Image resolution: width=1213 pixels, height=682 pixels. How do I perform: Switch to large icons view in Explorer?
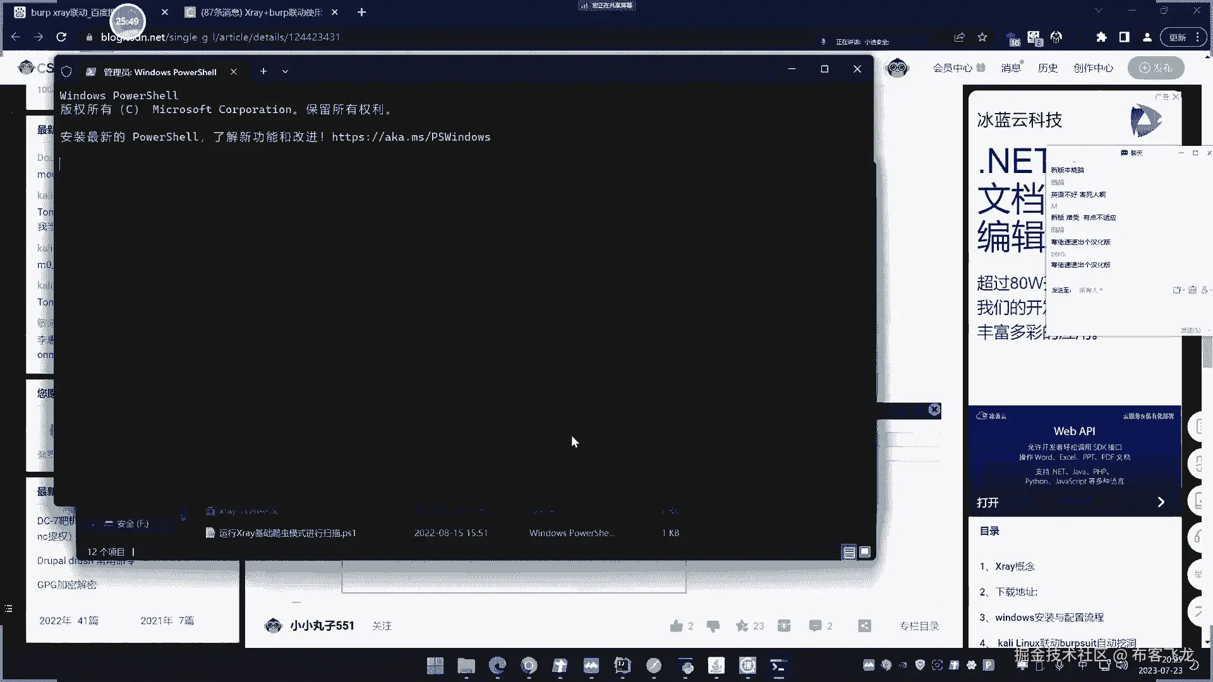pos(865,552)
